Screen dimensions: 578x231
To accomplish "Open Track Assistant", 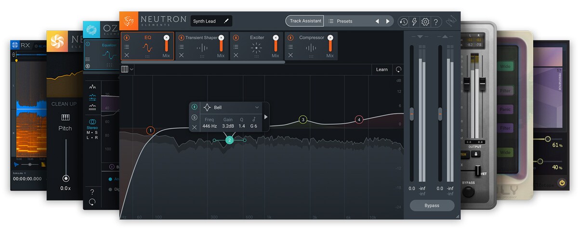I will click(x=305, y=21).
